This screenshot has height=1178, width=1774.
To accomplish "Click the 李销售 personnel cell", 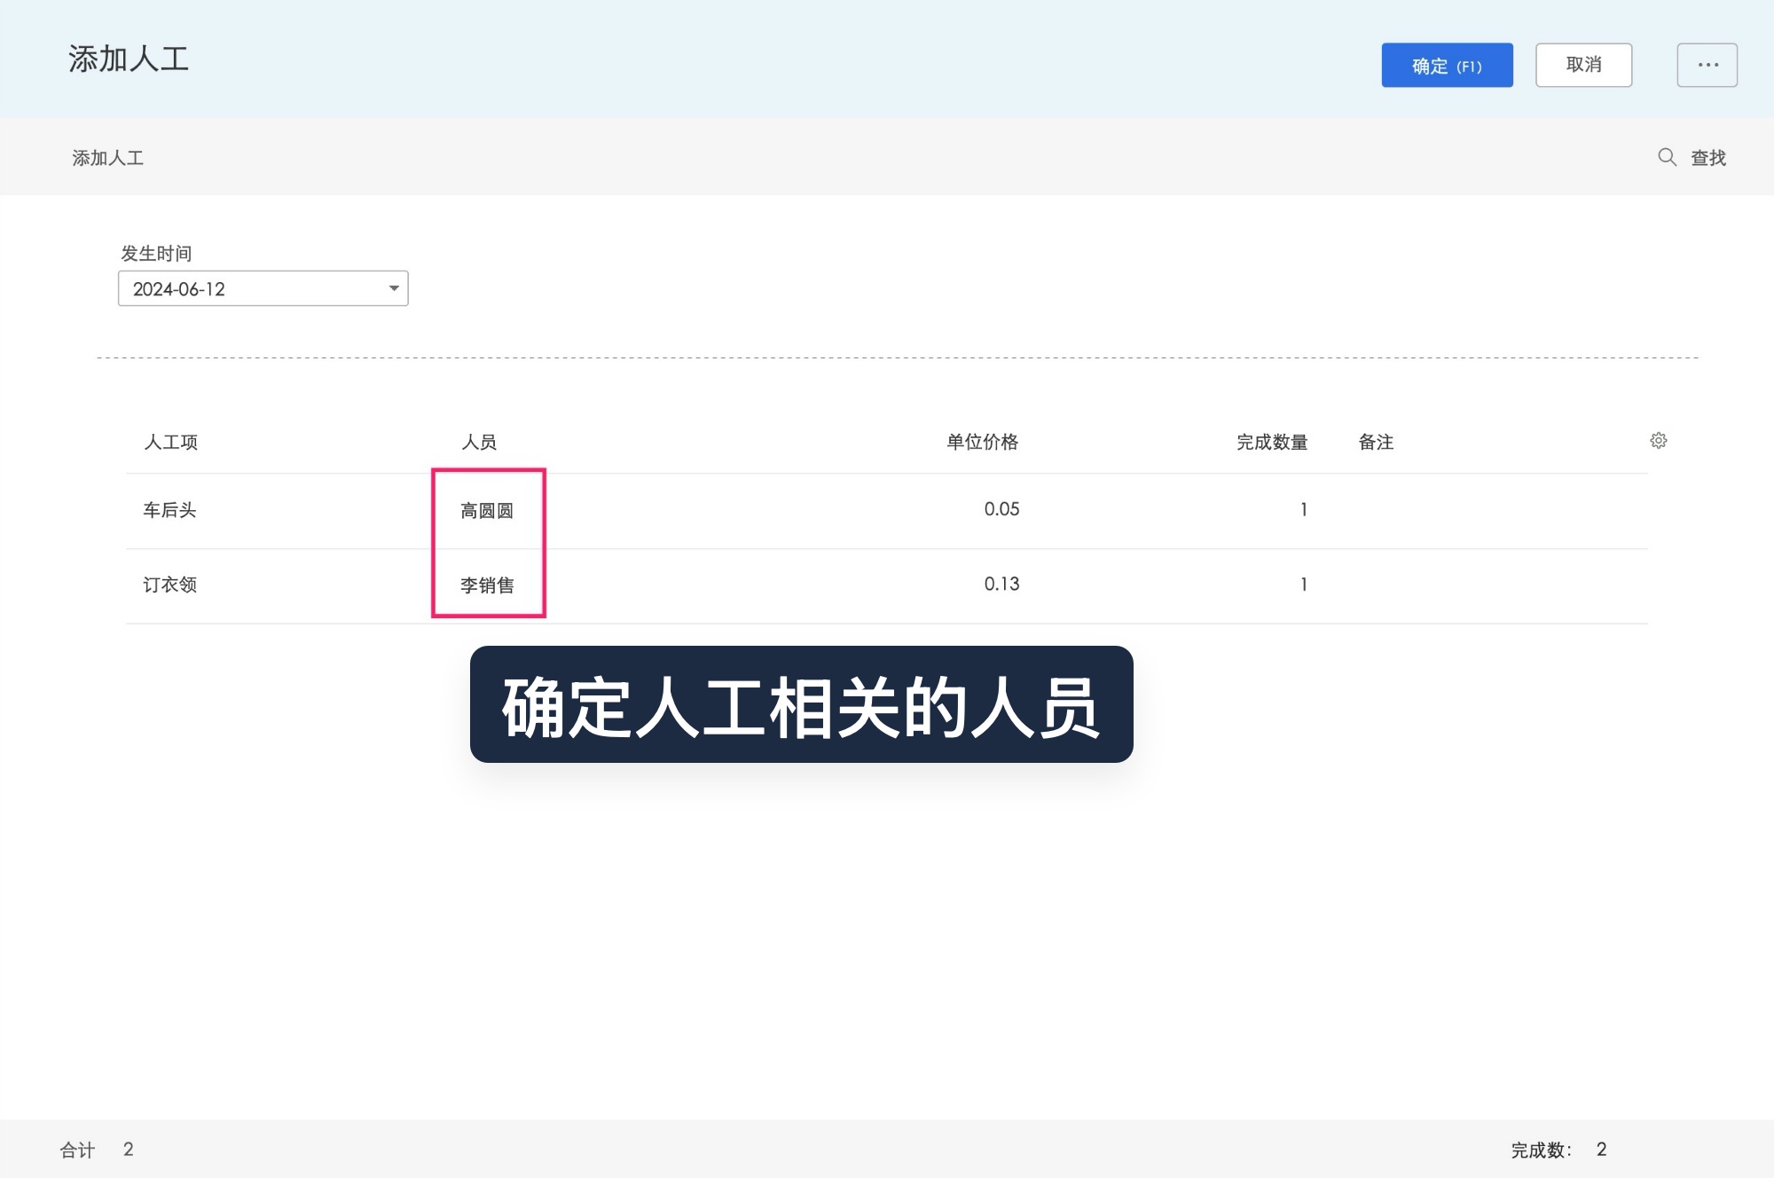I will (489, 584).
